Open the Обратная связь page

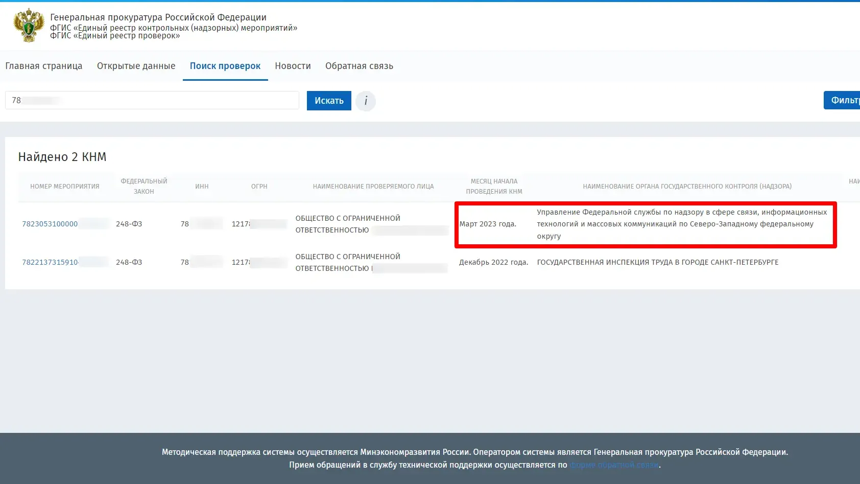click(359, 66)
